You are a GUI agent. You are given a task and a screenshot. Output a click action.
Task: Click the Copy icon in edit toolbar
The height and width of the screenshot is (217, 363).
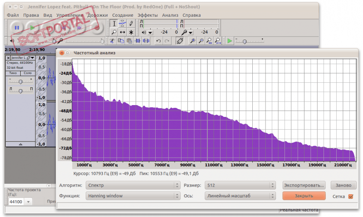(121, 41)
